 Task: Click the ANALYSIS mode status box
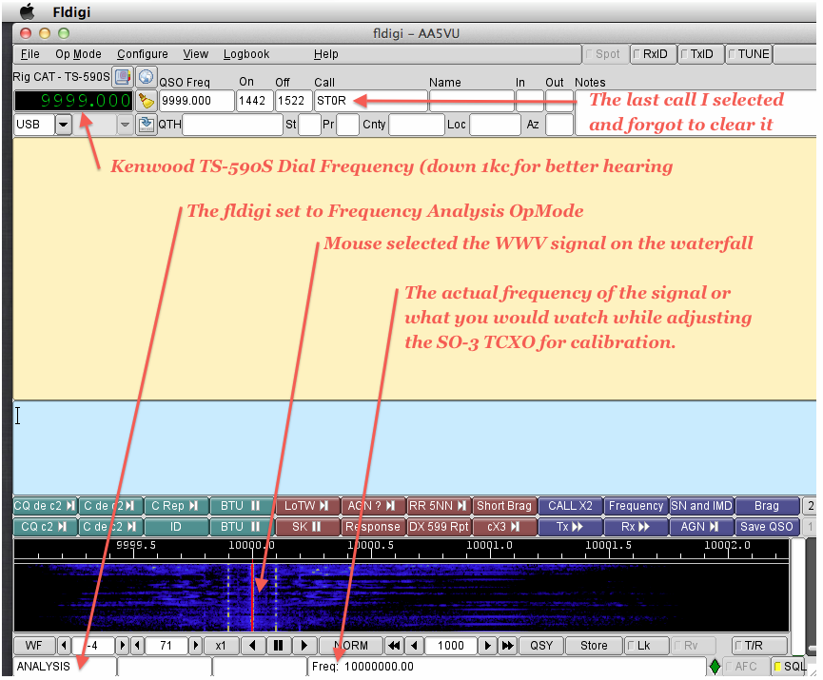pyautogui.click(x=65, y=667)
